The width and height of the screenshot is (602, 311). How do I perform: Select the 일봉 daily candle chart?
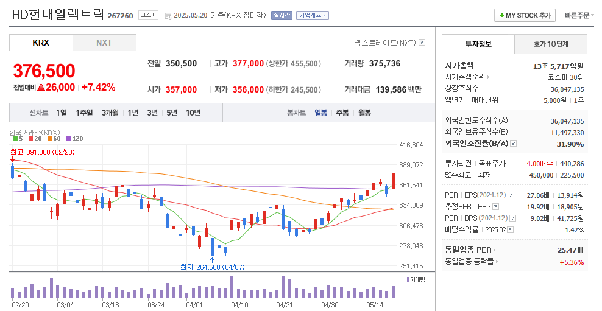click(x=320, y=113)
